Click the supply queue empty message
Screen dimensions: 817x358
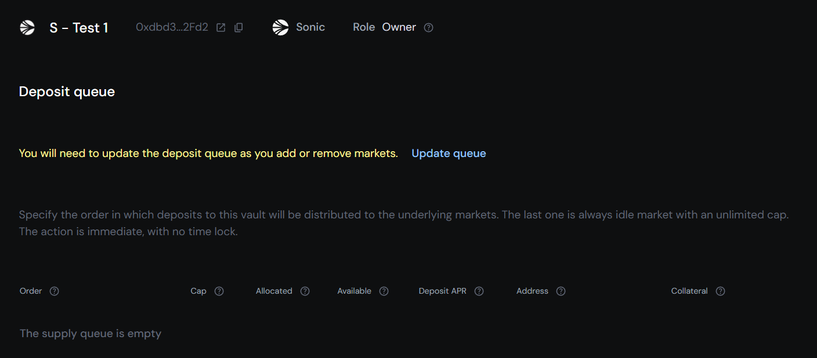click(x=90, y=333)
